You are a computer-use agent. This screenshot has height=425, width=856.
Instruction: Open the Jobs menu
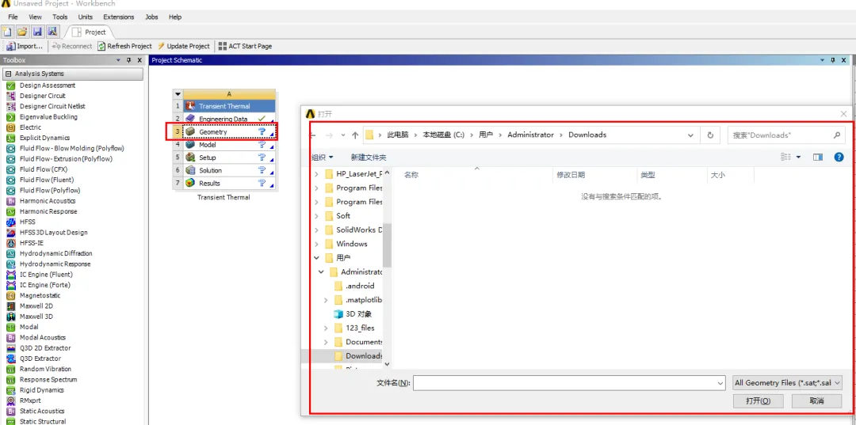point(151,17)
